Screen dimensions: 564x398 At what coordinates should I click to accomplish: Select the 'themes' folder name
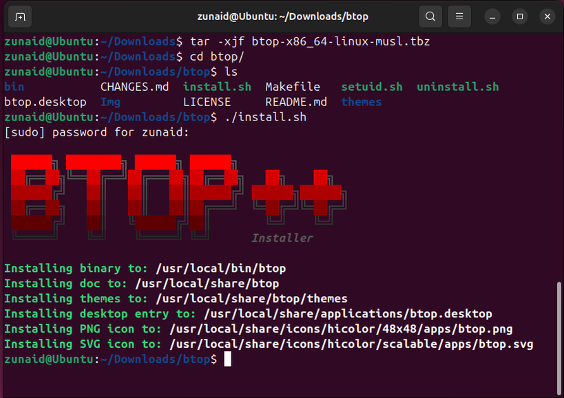click(x=361, y=101)
